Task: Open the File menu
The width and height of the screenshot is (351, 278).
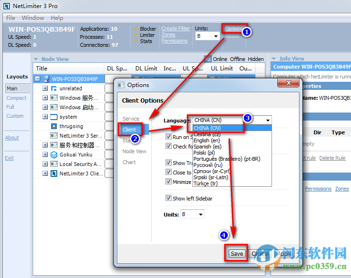Action: click(x=10, y=18)
